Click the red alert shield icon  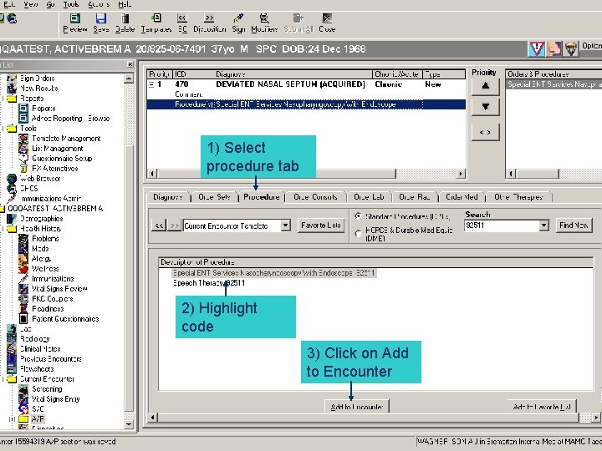coord(536,48)
